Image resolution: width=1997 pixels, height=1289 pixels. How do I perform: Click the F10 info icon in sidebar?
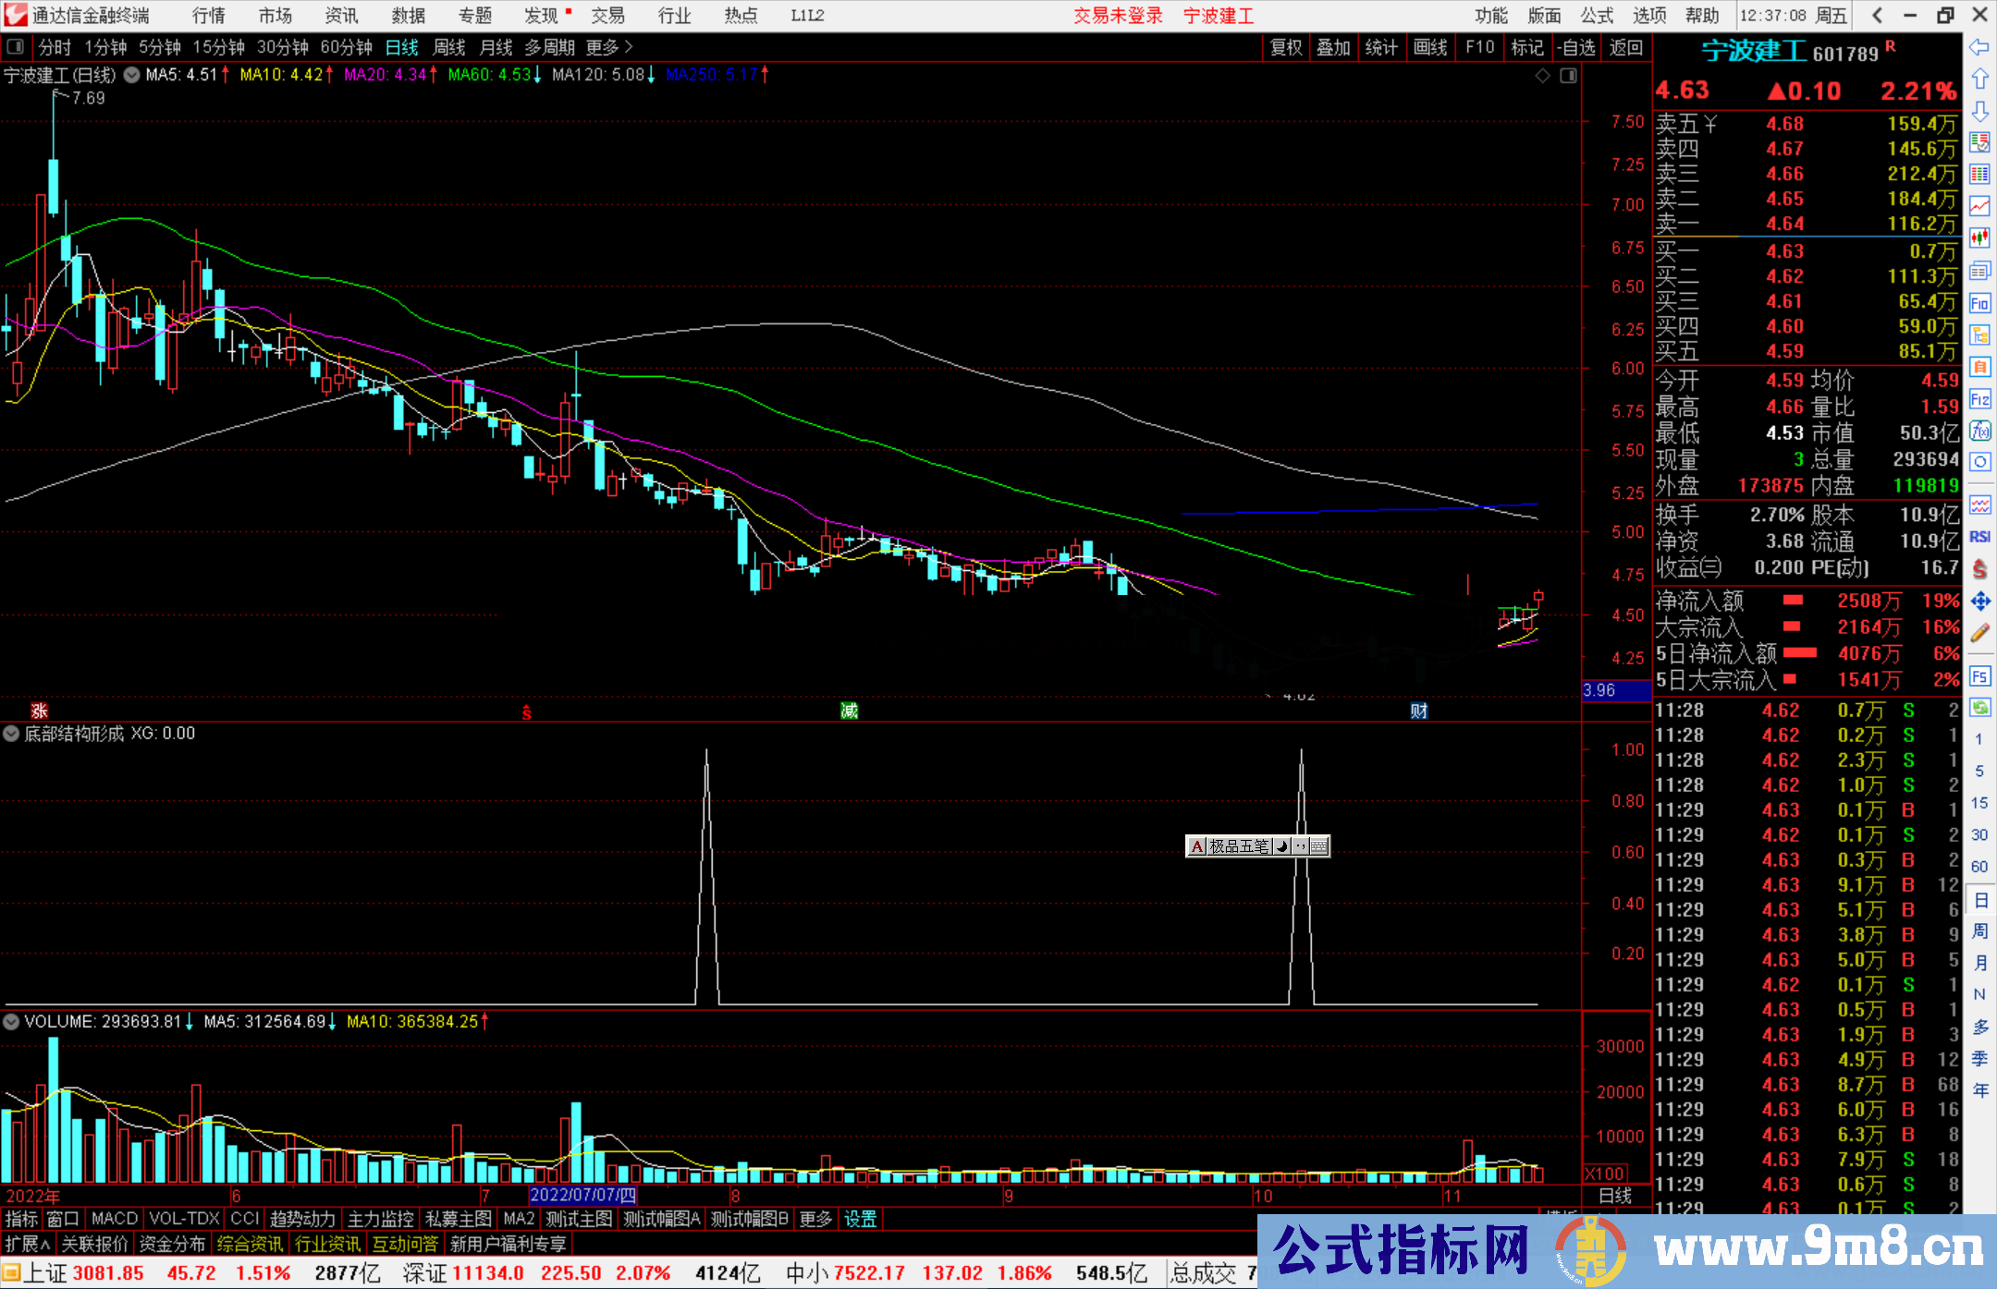coord(1979,303)
